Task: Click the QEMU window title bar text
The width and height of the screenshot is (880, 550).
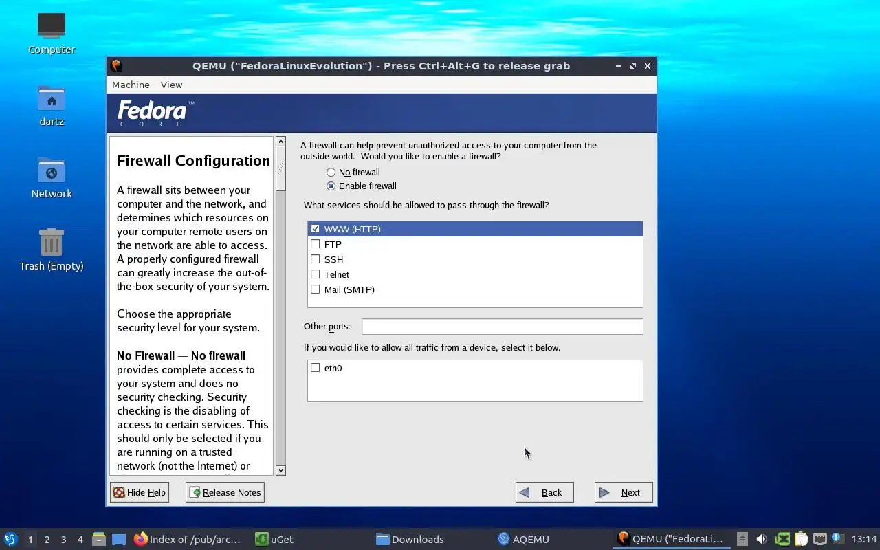Action: 381,66
